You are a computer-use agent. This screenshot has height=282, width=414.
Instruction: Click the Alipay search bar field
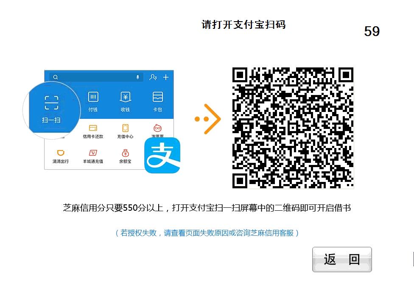coord(96,77)
